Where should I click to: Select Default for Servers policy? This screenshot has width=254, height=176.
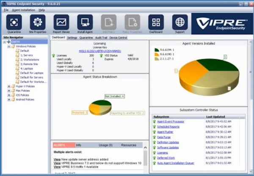coord(31,77)
